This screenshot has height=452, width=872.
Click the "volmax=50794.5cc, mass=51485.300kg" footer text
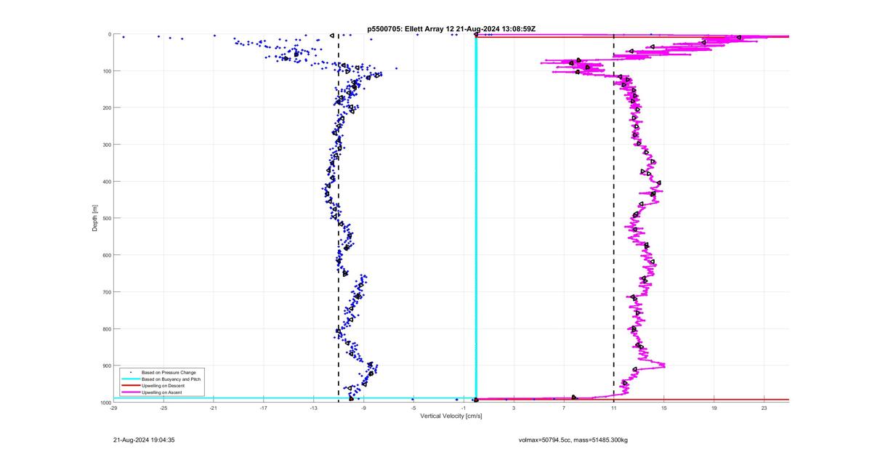pyautogui.click(x=573, y=440)
